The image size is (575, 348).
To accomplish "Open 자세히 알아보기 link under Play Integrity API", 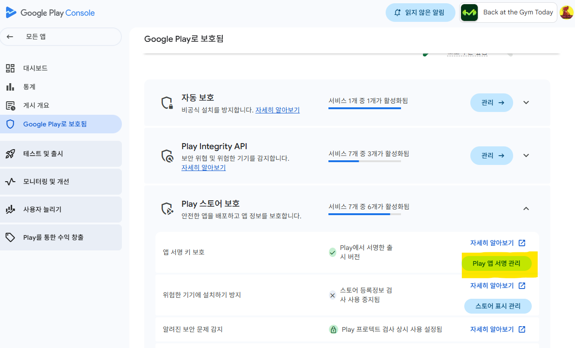I will [203, 168].
